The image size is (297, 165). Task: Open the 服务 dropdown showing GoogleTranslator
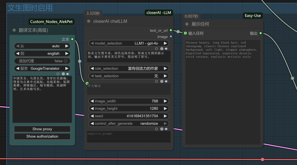(x=42, y=68)
